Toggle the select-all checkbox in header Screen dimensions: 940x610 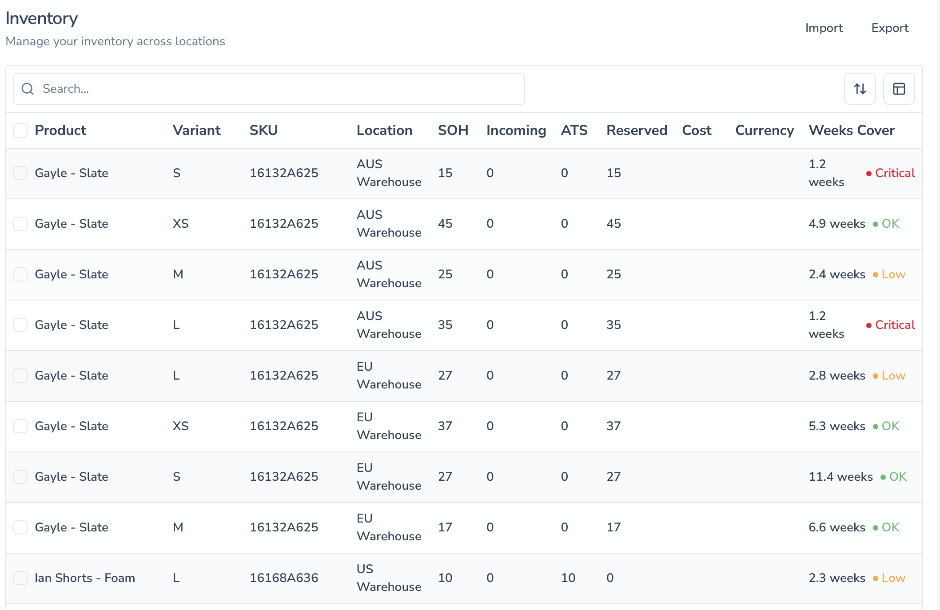click(20, 131)
